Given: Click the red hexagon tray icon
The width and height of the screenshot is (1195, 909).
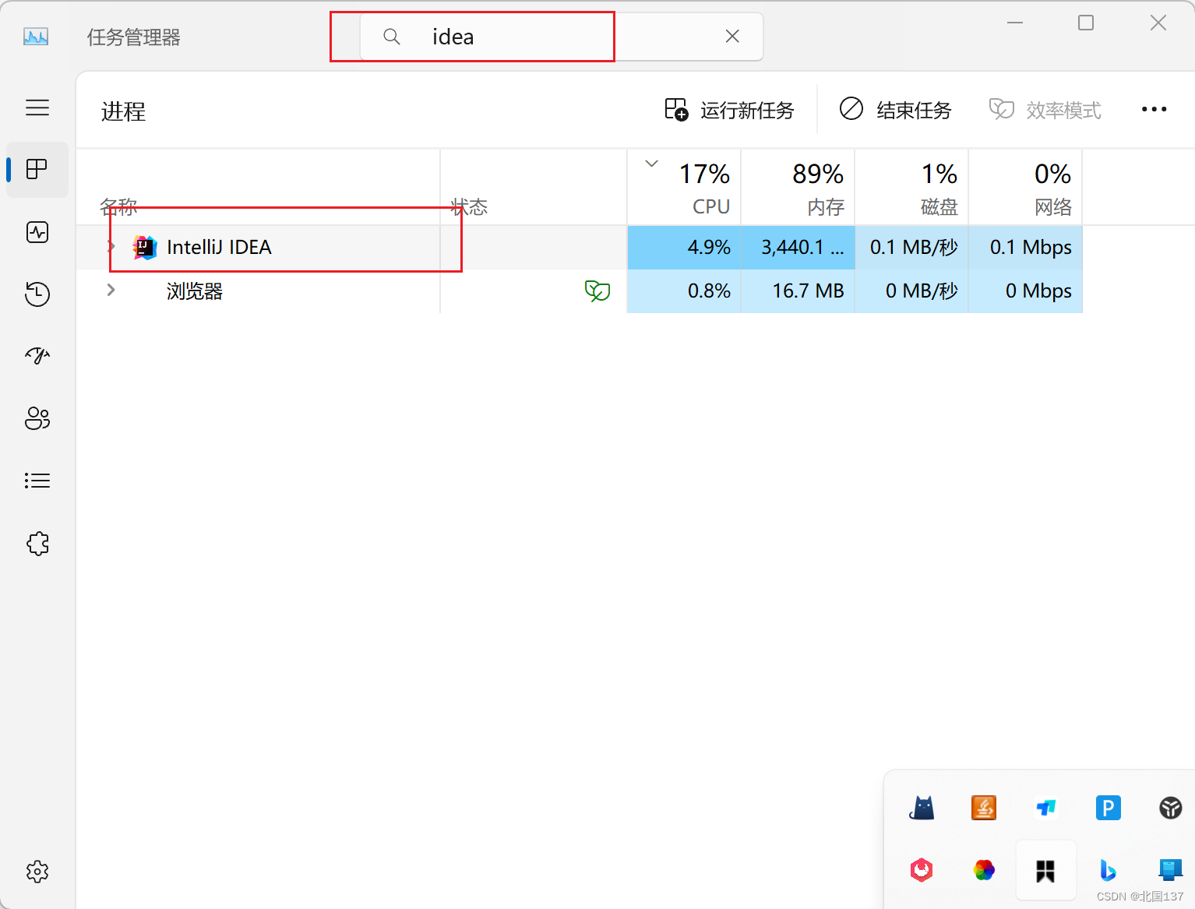Looking at the screenshot, I should pos(922,870).
